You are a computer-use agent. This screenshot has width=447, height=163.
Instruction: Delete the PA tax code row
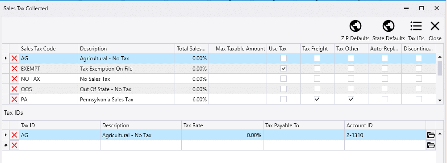point(14,100)
